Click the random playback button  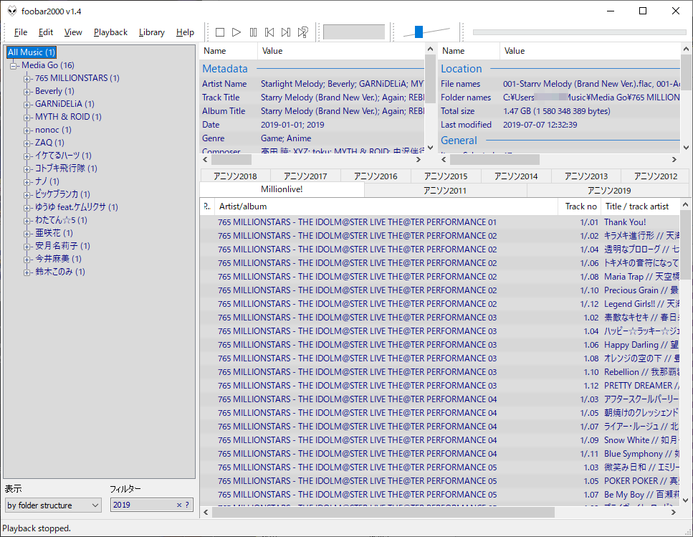(x=302, y=32)
